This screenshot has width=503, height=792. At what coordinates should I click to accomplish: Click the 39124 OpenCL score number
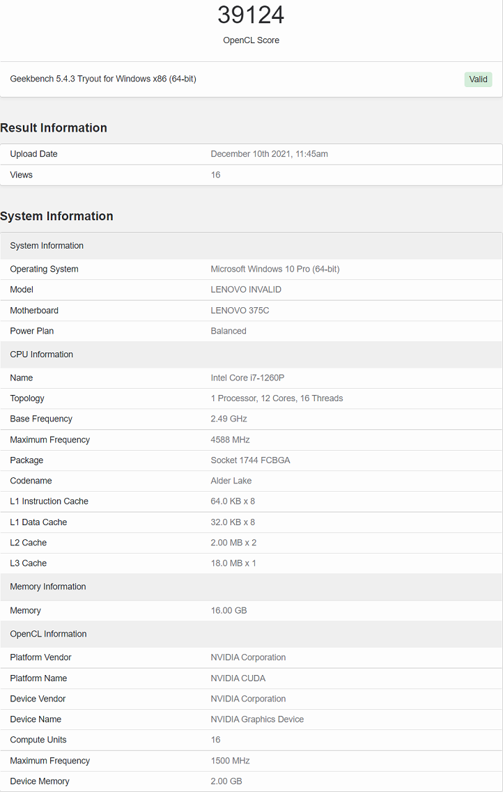pos(251,15)
